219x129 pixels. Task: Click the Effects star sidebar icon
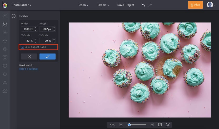[x=5, y=41]
